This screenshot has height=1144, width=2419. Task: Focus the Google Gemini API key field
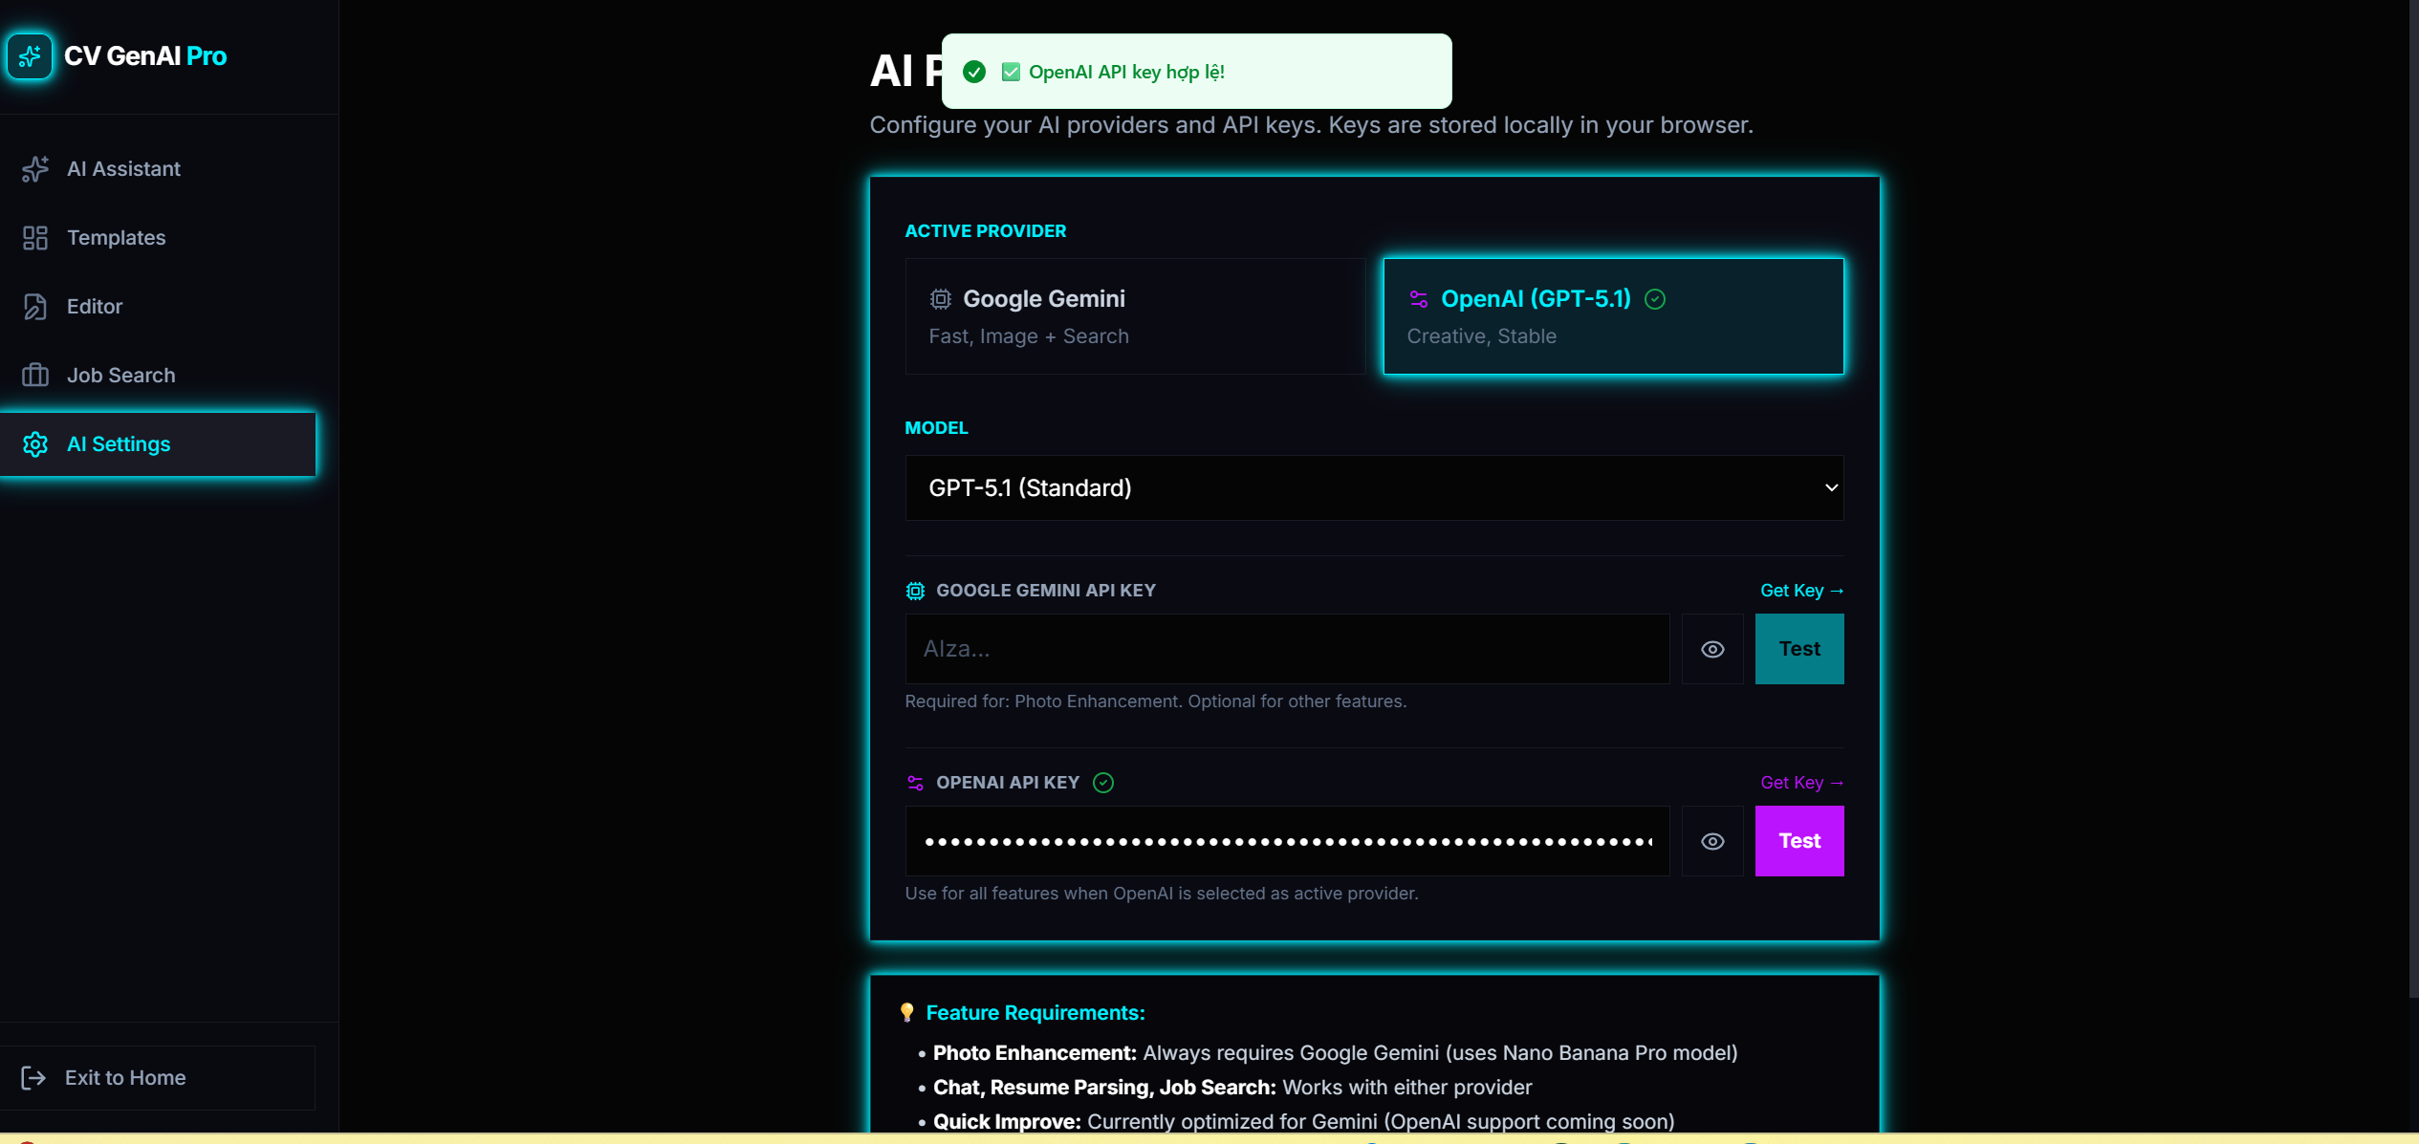point(1286,650)
